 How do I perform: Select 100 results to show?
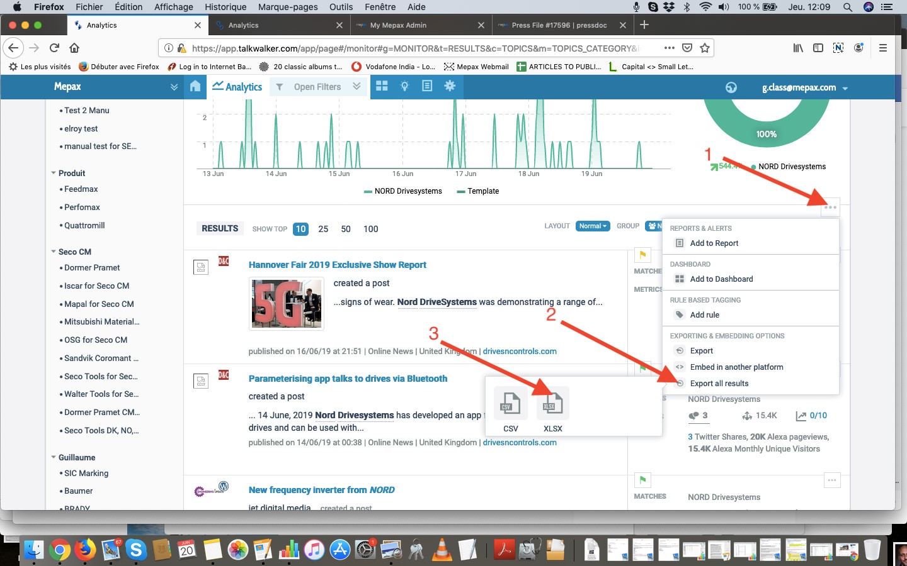pos(370,229)
